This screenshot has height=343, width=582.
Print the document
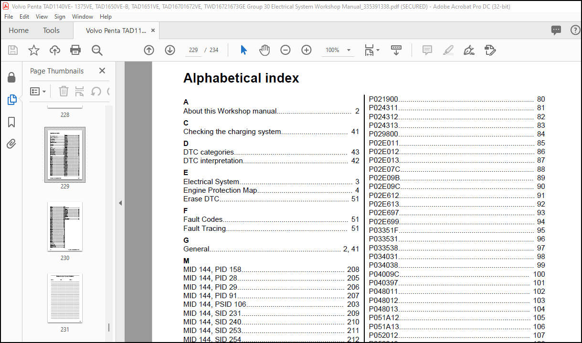[x=75, y=50]
